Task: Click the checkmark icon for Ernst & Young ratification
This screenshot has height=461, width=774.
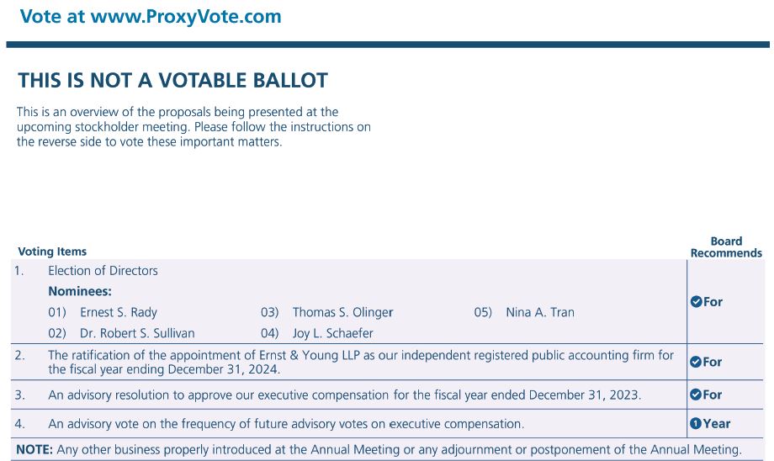Action: (x=696, y=363)
